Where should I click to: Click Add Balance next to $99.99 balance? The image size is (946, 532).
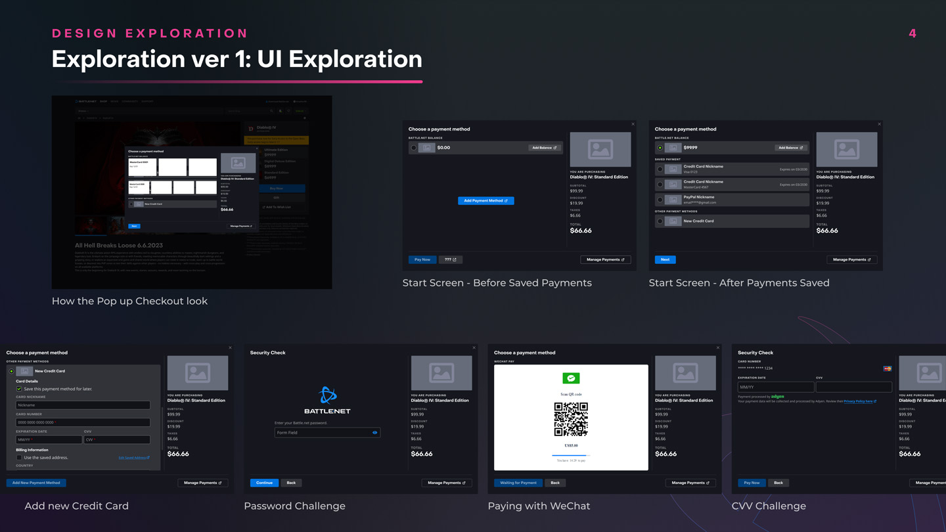[790, 148]
